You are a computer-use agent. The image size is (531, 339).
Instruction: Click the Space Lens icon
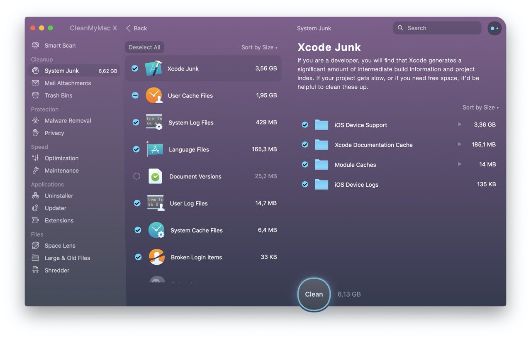(36, 246)
